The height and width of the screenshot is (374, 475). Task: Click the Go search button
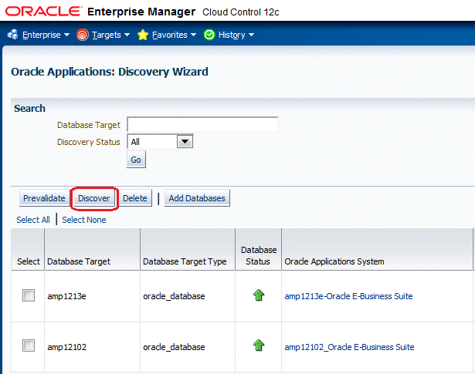point(136,160)
